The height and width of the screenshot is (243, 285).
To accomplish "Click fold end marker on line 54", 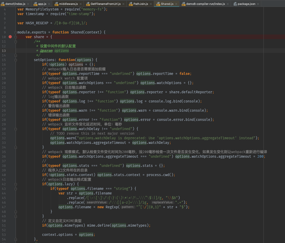I will pyautogui.click(x=16, y=239).
